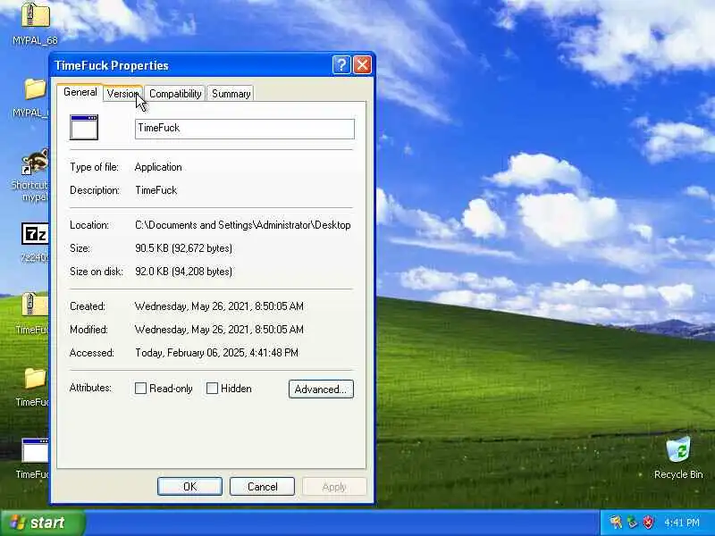The height and width of the screenshot is (536, 715).
Task: Switch to the Summary tab
Action: (x=231, y=94)
